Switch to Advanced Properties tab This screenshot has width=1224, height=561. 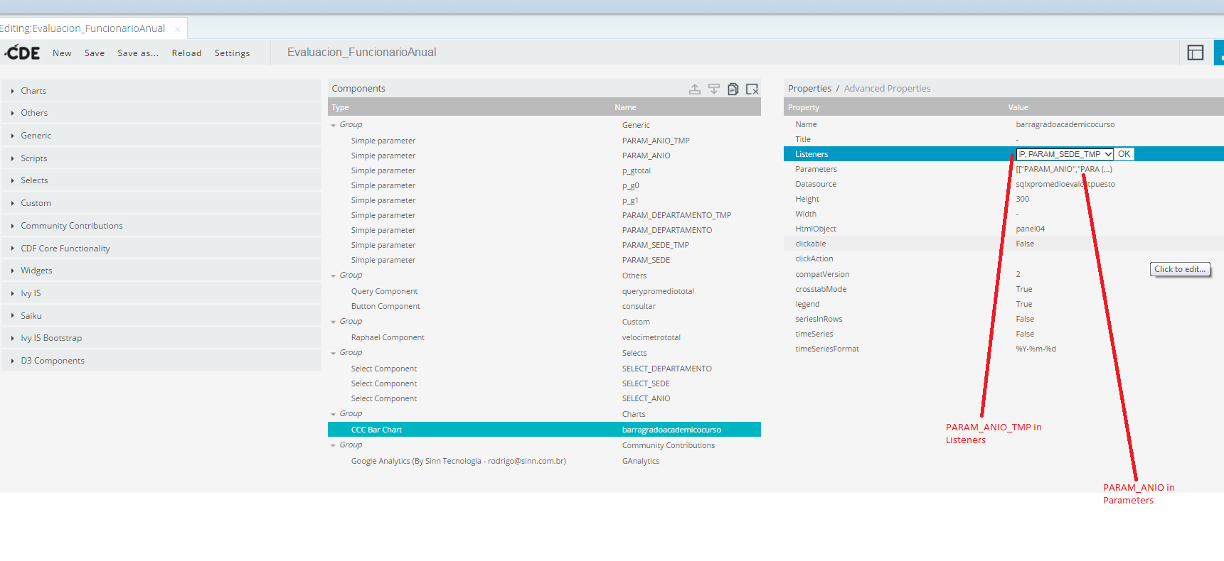[x=887, y=89]
